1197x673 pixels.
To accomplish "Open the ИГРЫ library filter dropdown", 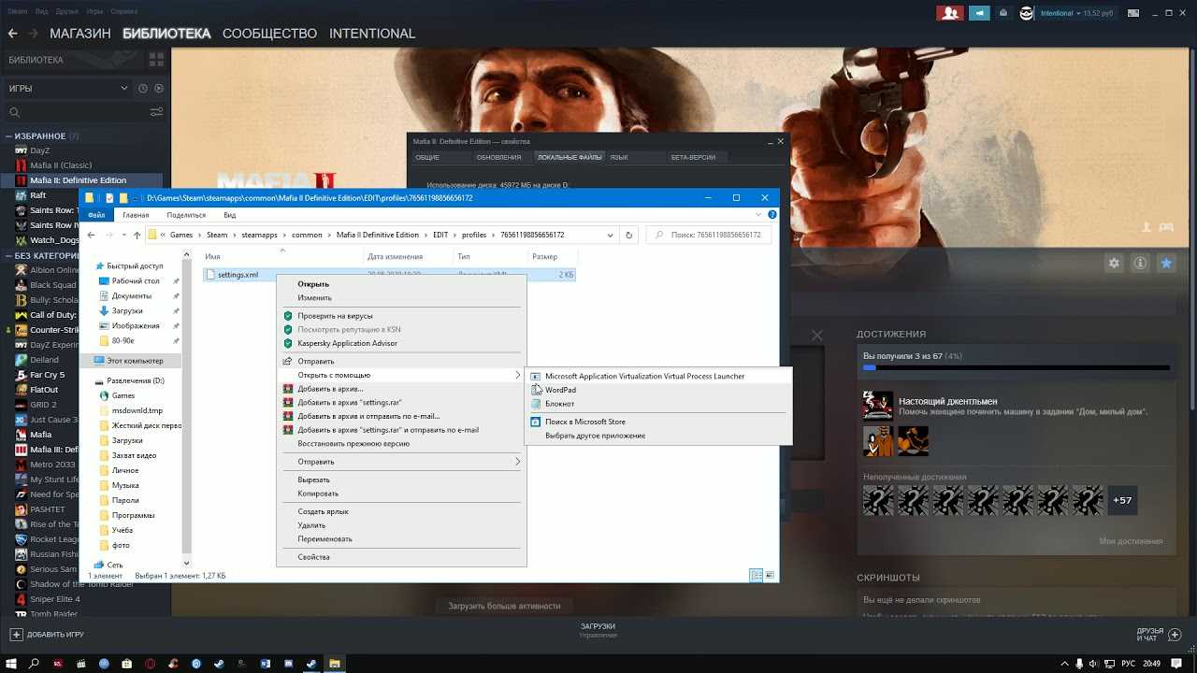I will click(67, 88).
